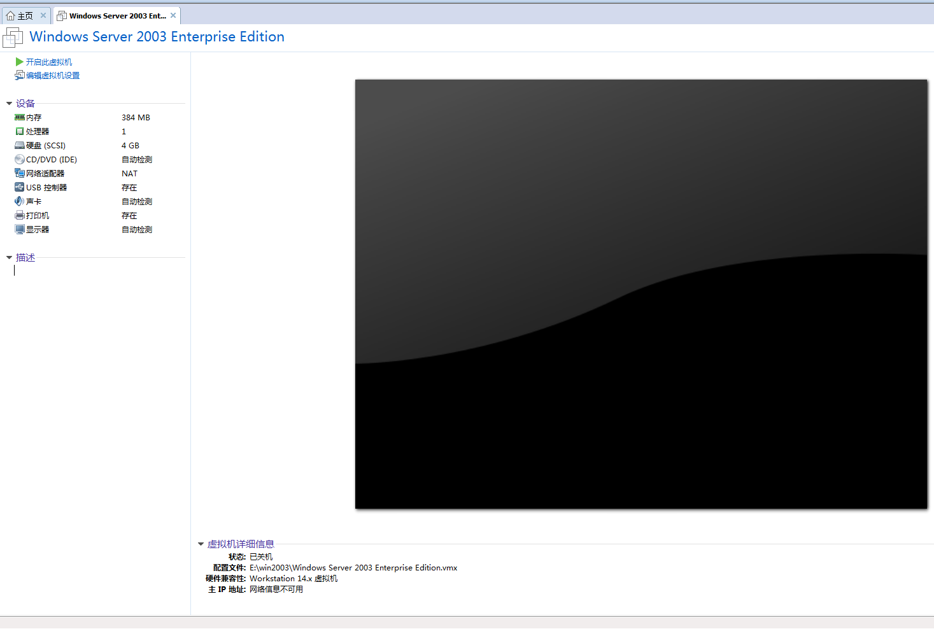
Task: Click the VM icon on the Windows Server tab
Action: pyautogui.click(x=62, y=16)
